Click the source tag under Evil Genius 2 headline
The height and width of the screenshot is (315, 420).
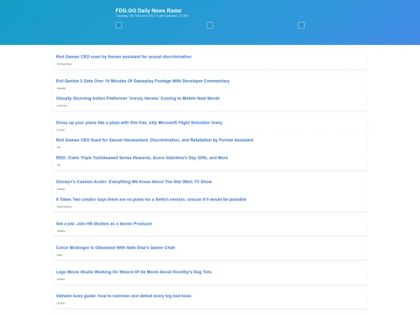(61, 88)
